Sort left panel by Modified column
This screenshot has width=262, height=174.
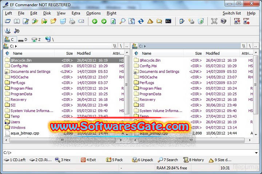point(93,53)
